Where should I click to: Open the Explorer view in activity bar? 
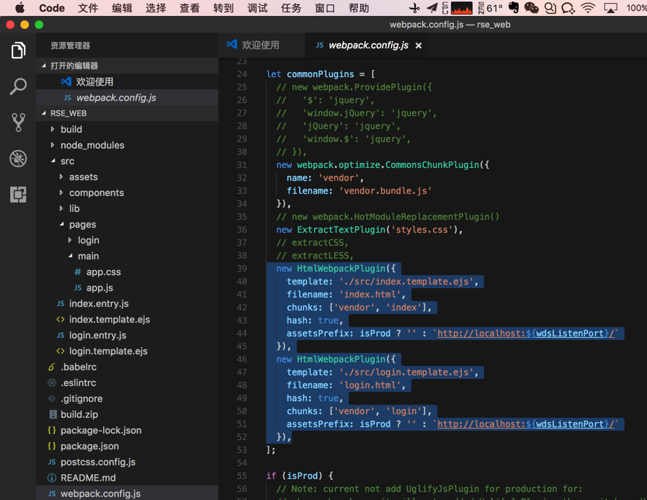[x=18, y=50]
